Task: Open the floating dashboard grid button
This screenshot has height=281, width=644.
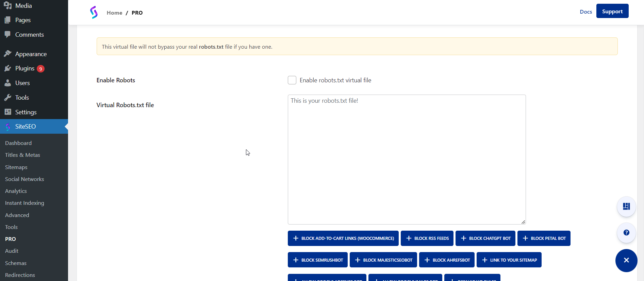Action: [626, 206]
